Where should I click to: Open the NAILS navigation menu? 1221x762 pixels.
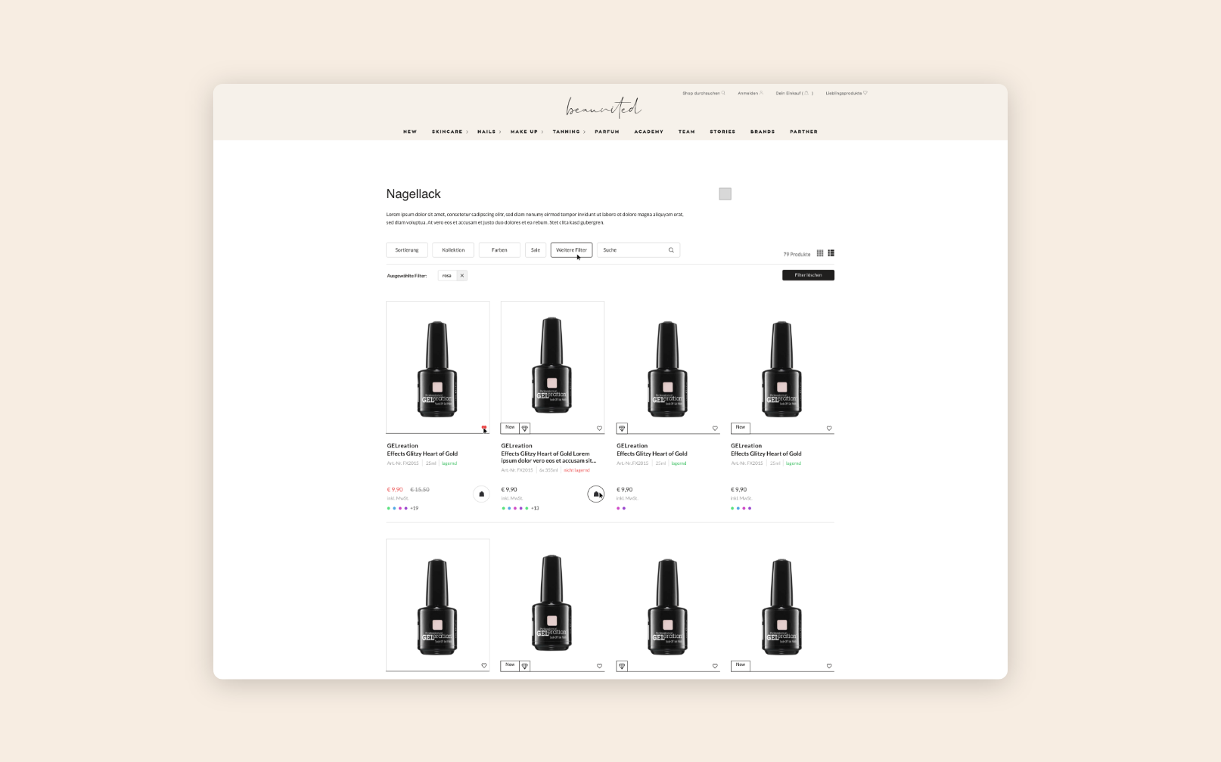tap(487, 132)
